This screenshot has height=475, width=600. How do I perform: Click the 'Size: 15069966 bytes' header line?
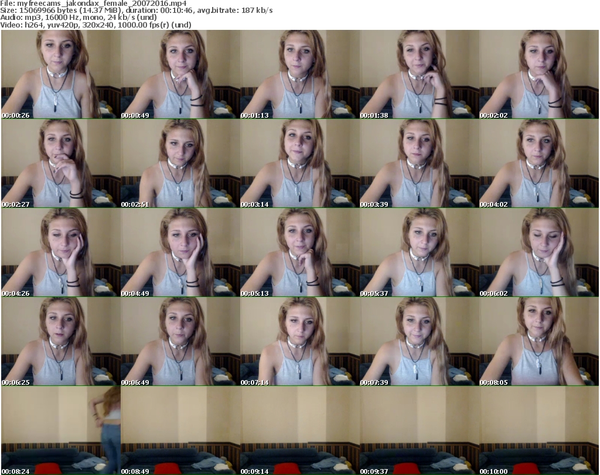(136, 11)
